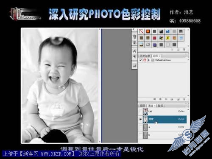
Task: Open the Actions panel flyout menu
Action: tap(187, 56)
